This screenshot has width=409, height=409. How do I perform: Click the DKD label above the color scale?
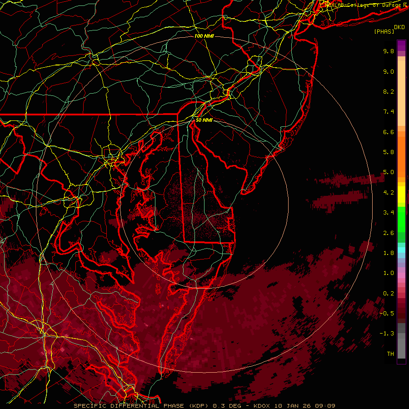tap(399, 27)
